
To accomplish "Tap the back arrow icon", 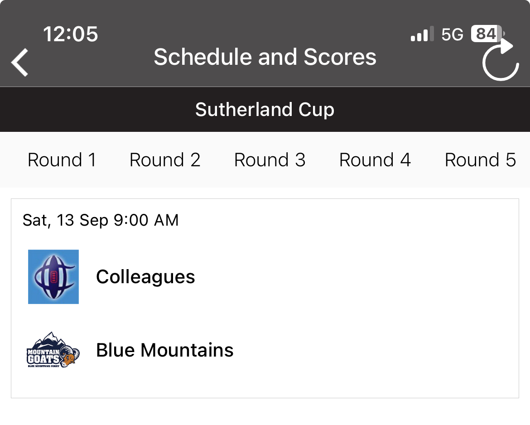I will (19, 62).
